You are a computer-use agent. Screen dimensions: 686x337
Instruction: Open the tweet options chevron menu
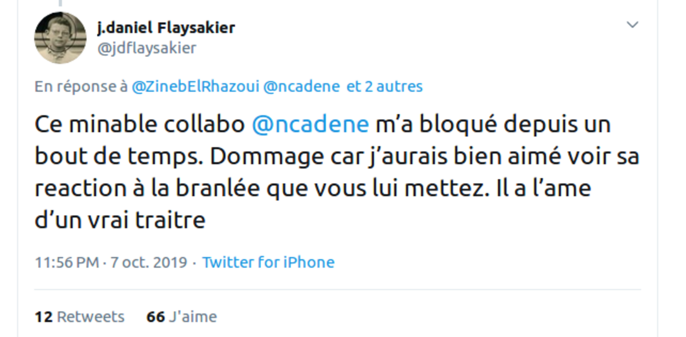[x=632, y=25]
